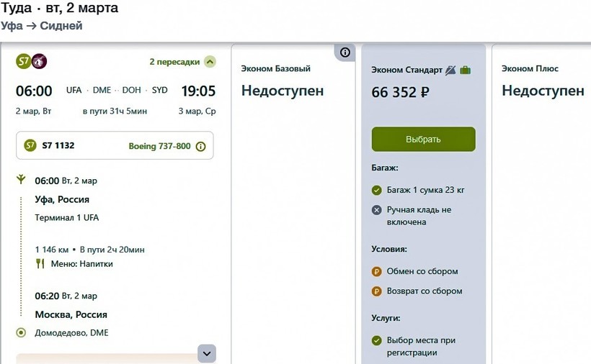This screenshot has width=591, height=364.
Task: Select the Эконом Стандарт fare tab
Action: (x=407, y=70)
